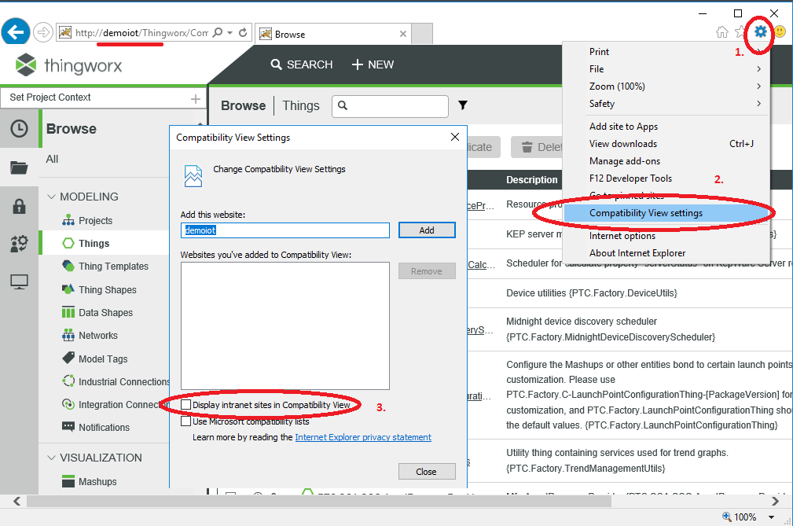Expand the VISUALIZATION section
This screenshot has width=793, height=526.
[52, 458]
